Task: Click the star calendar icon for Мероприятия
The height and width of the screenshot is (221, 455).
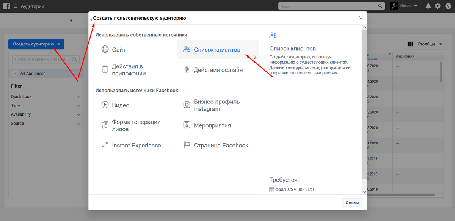Action: coord(187,125)
